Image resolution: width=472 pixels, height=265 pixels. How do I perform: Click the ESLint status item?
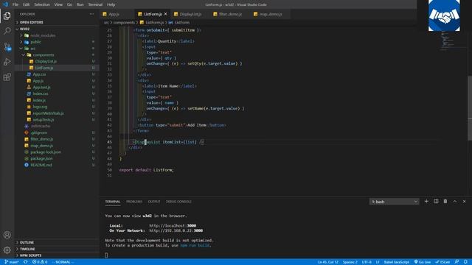[x=442, y=262]
